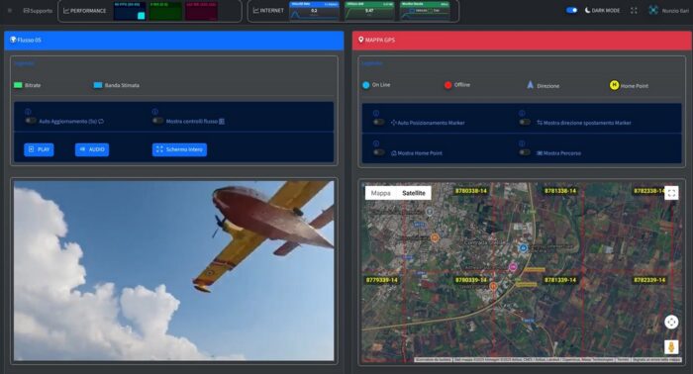Select the Satellite map view
Screen dimensions: 693x374
[x=414, y=193]
